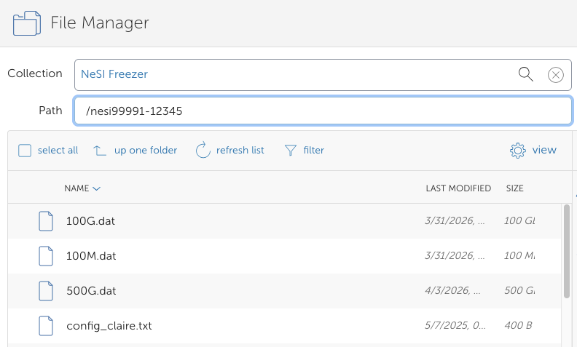This screenshot has height=347, width=577.
Task: Click the filter funnel icon
Action: click(x=291, y=151)
